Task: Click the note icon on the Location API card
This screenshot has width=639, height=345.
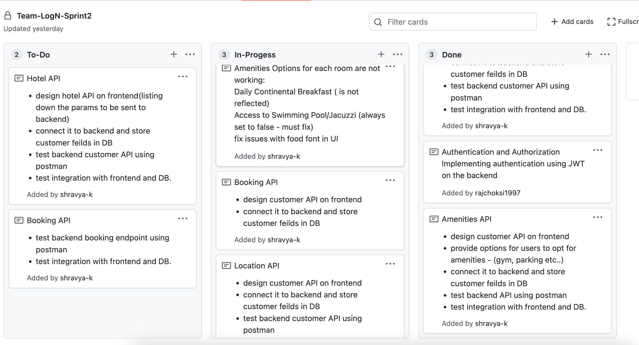Action: (x=226, y=265)
